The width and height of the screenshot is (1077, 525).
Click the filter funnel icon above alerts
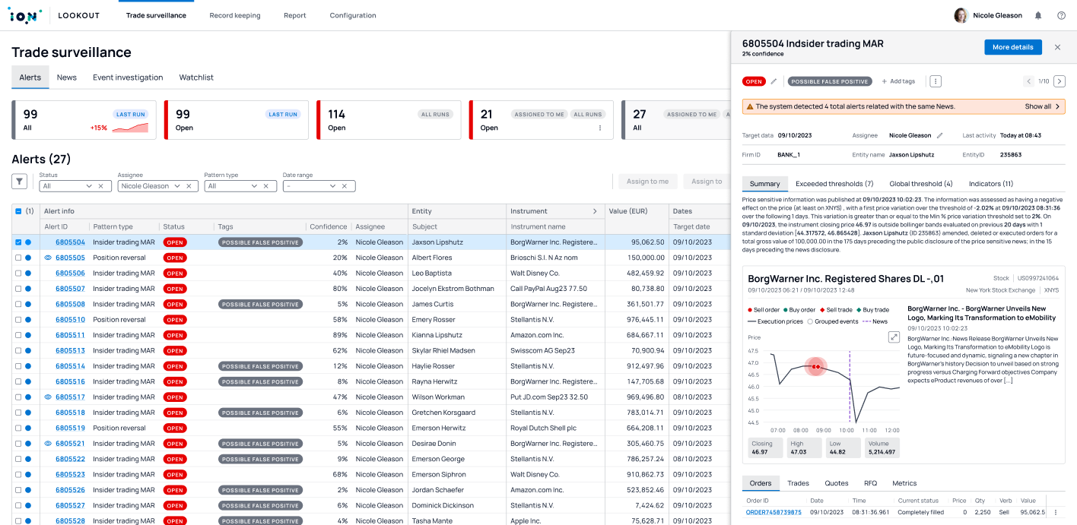click(20, 182)
